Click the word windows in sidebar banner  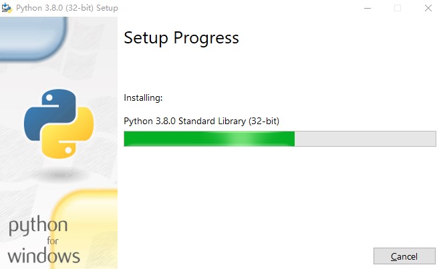click(43, 256)
